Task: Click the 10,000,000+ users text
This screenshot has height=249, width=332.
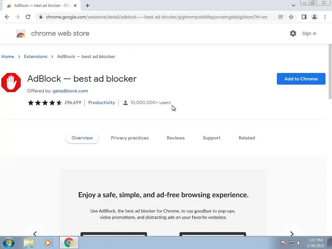Action: point(150,103)
